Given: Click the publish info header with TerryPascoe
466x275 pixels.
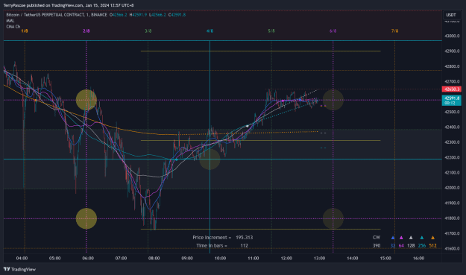Looking at the screenshot, I should (x=69, y=5).
